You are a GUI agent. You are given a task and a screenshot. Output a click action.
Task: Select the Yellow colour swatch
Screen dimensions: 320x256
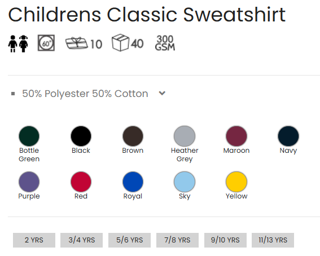pos(236,182)
